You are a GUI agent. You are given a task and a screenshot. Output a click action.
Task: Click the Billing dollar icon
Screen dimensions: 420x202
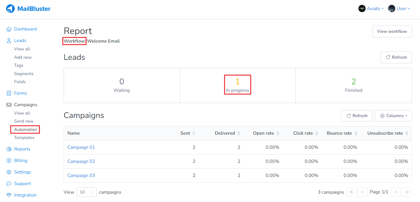click(x=9, y=161)
